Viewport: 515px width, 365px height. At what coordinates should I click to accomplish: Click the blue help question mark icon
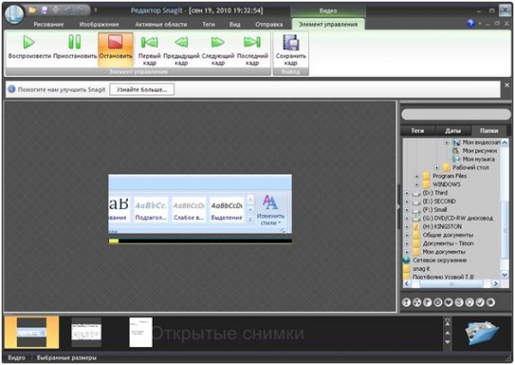[470, 24]
